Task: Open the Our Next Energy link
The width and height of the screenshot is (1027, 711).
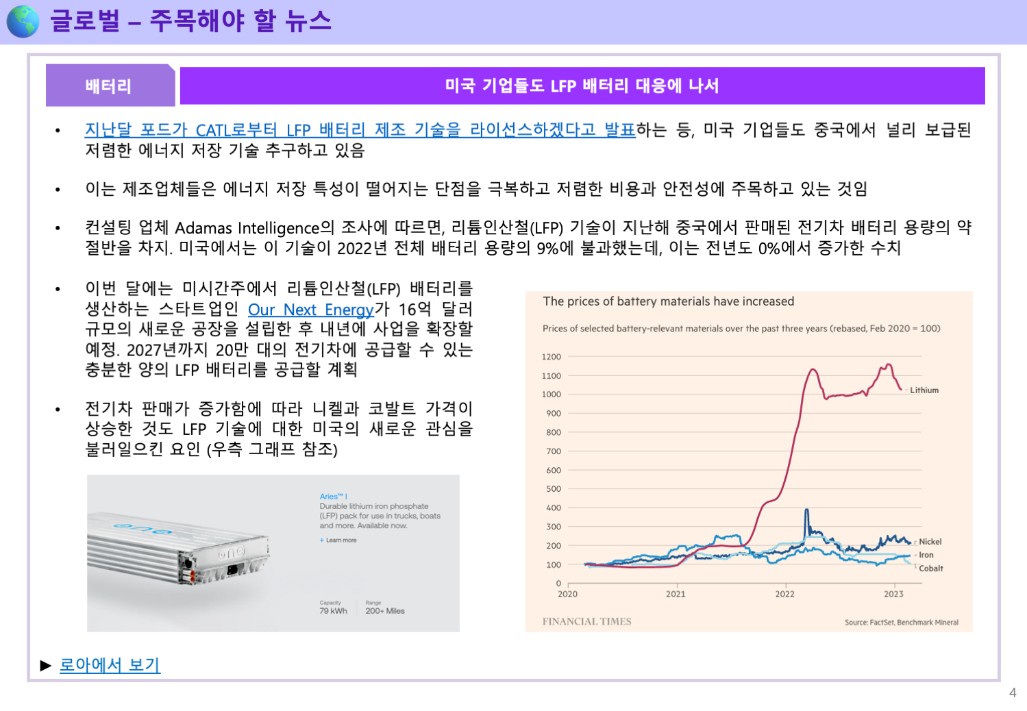Action: (x=311, y=310)
